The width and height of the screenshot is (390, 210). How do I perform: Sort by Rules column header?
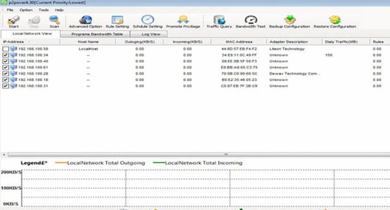pos(380,42)
